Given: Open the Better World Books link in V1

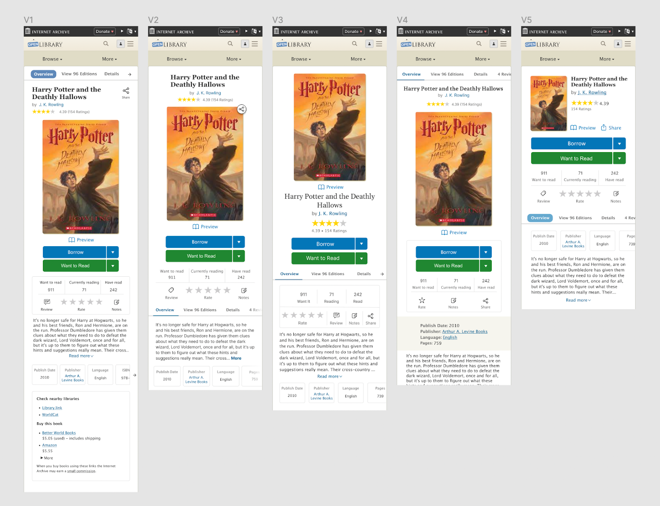Looking at the screenshot, I should pyautogui.click(x=59, y=433).
